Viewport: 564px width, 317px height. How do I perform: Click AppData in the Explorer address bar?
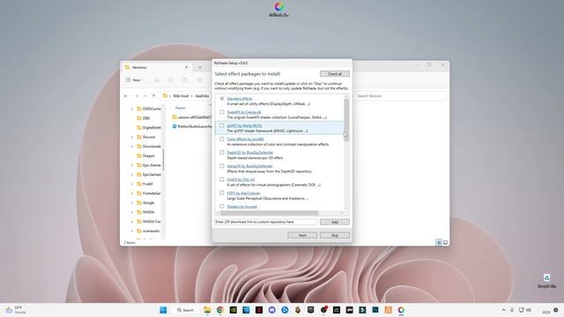[202, 96]
